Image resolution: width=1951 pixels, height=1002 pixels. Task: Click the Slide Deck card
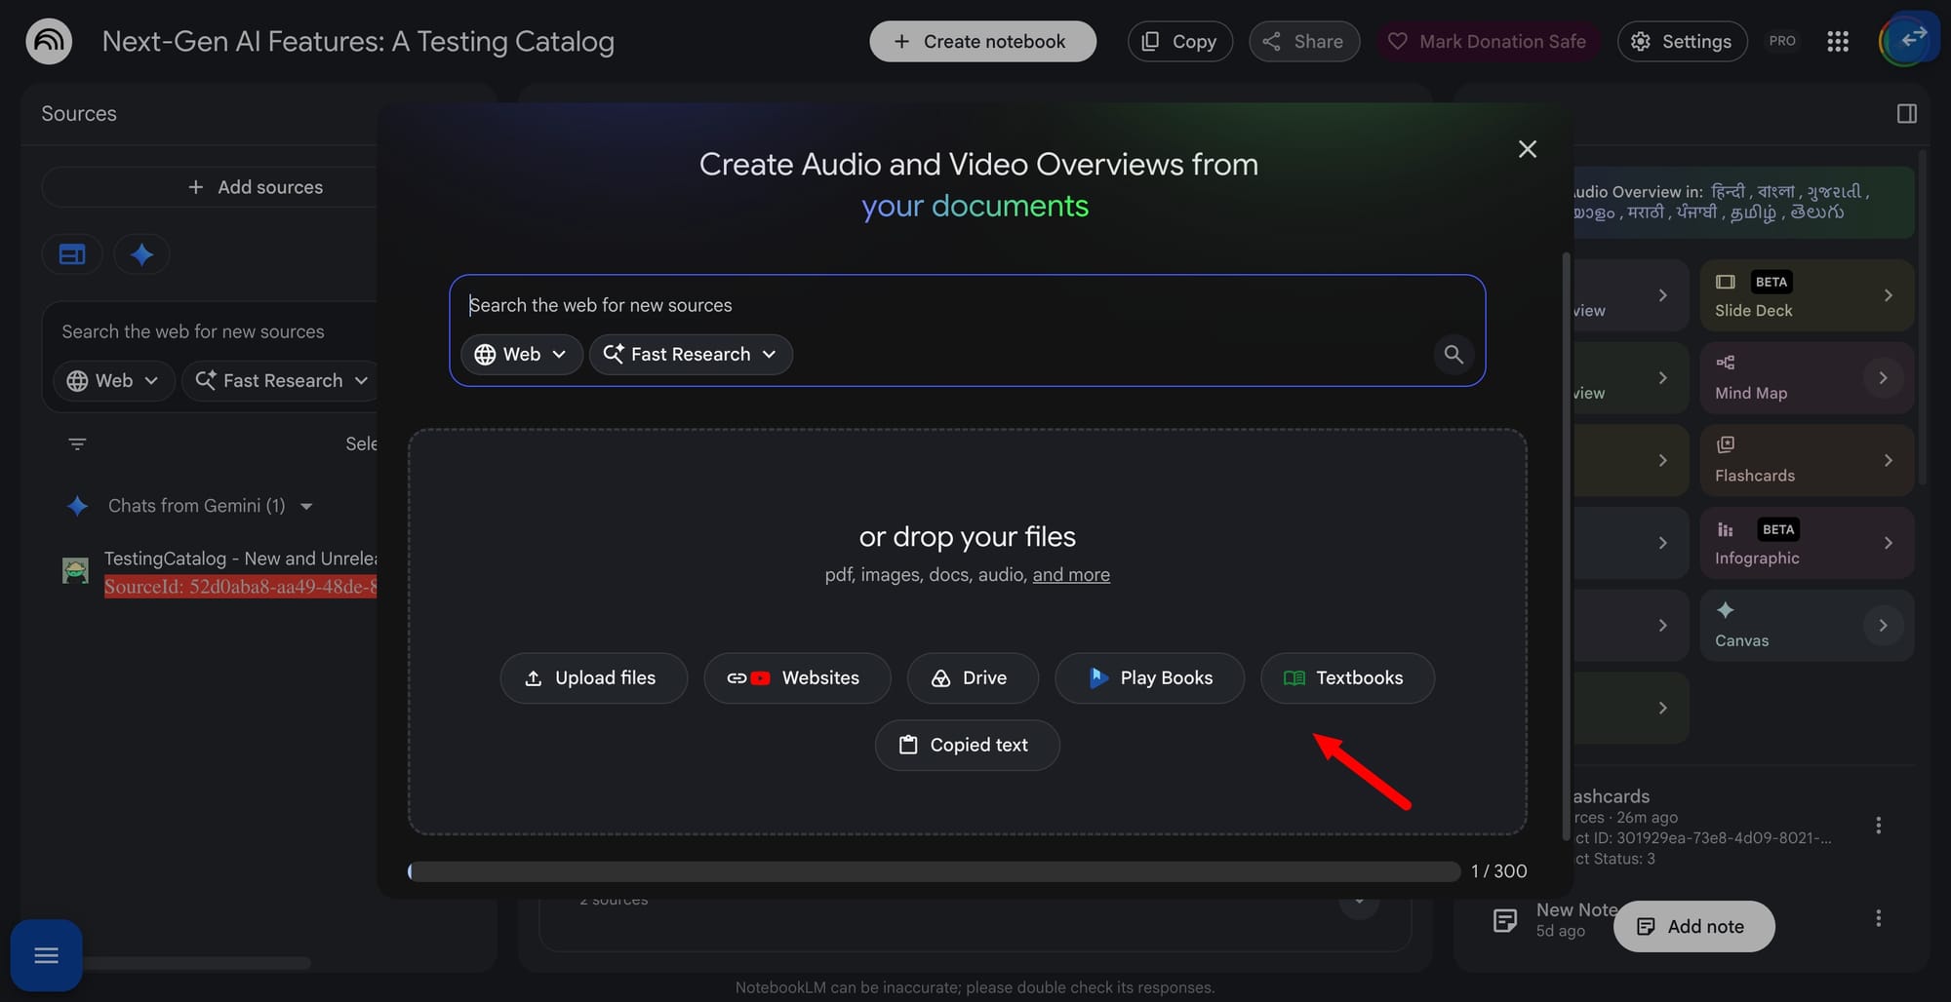tap(1807, 295)
